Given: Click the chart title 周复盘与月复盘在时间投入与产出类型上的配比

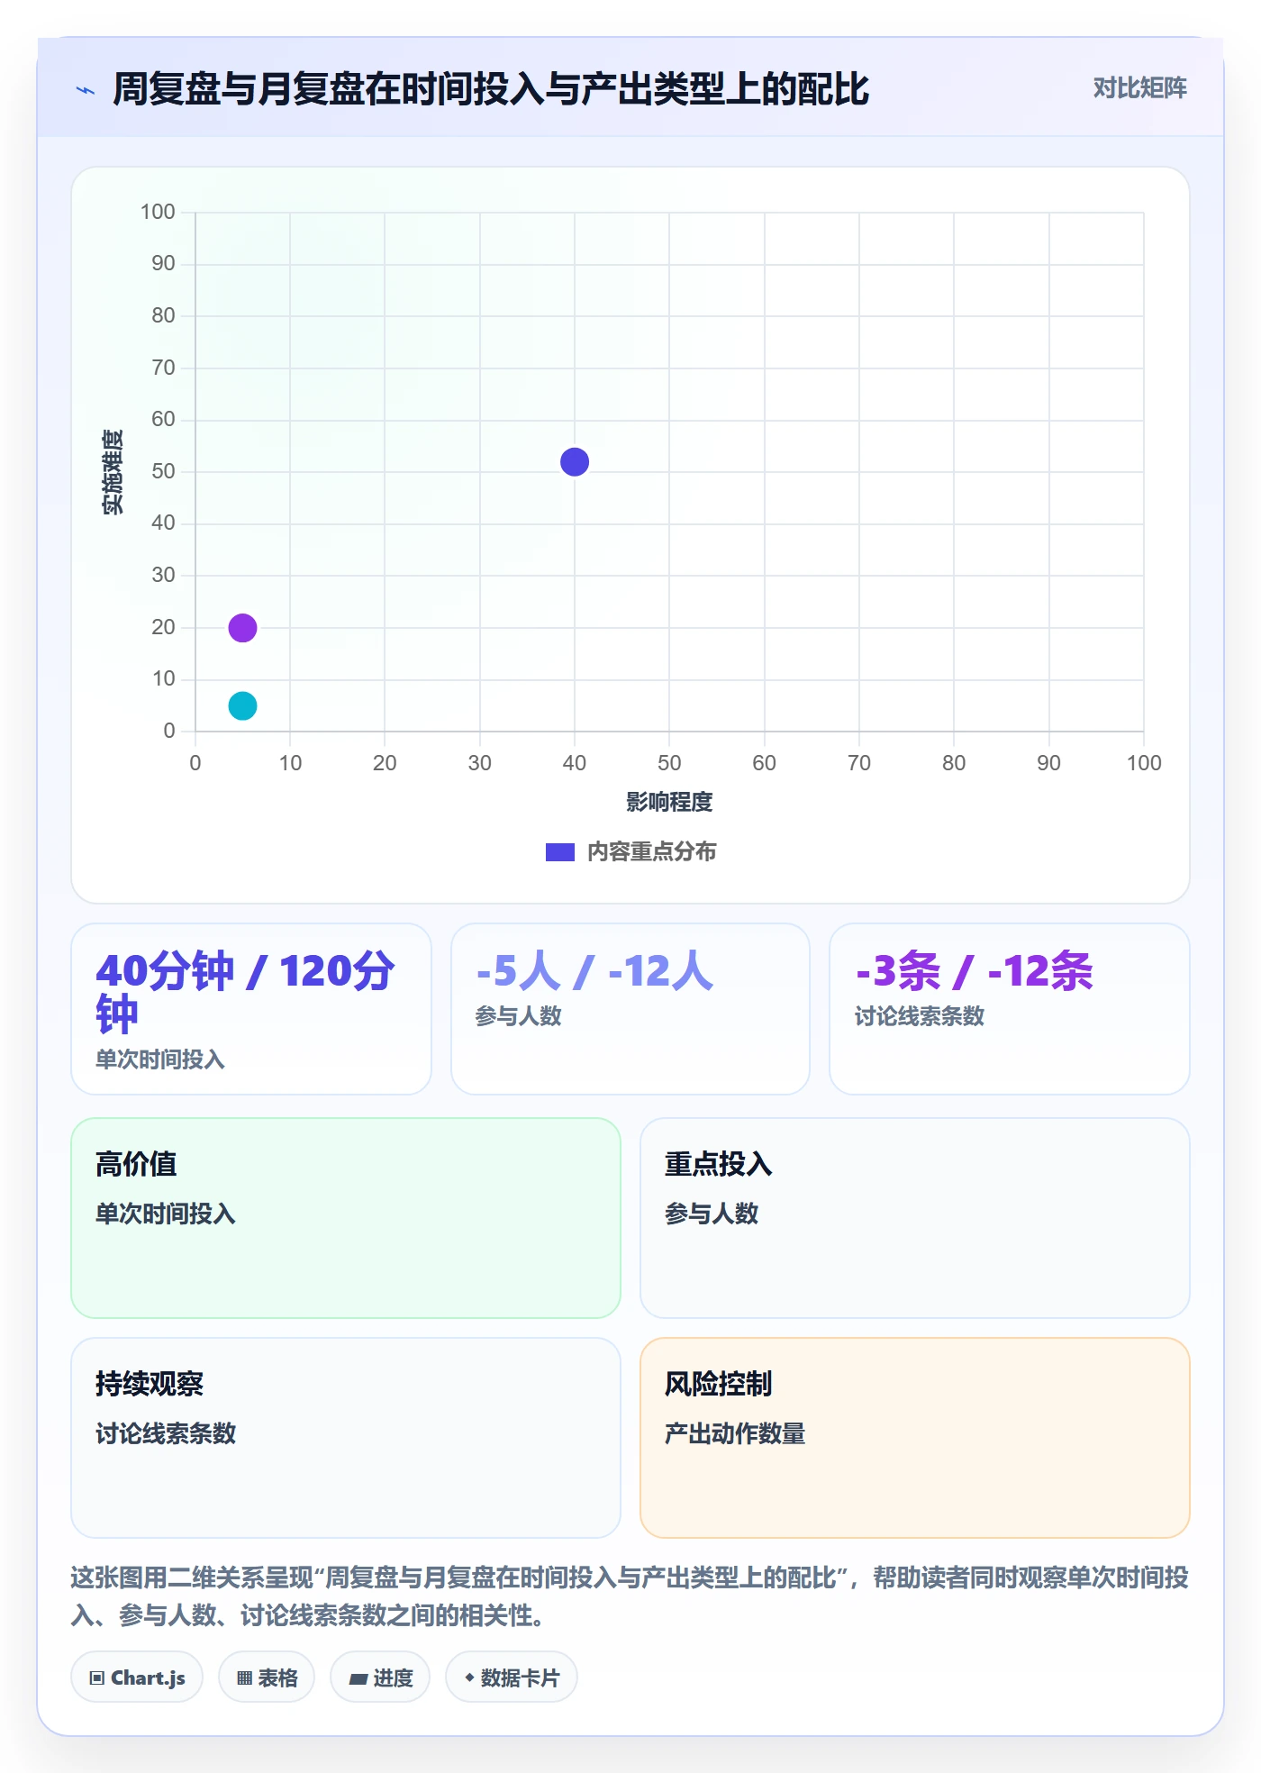Looking at the screenshot, I should pos(491,90).
